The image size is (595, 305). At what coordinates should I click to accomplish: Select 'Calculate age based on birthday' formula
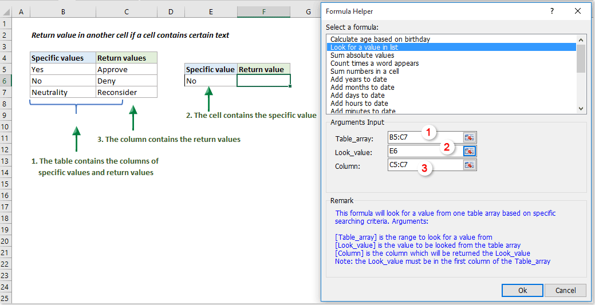coord(451,39)
